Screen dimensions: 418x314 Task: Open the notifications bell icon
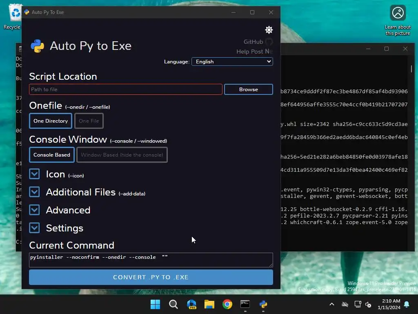(x=407, y=304)
